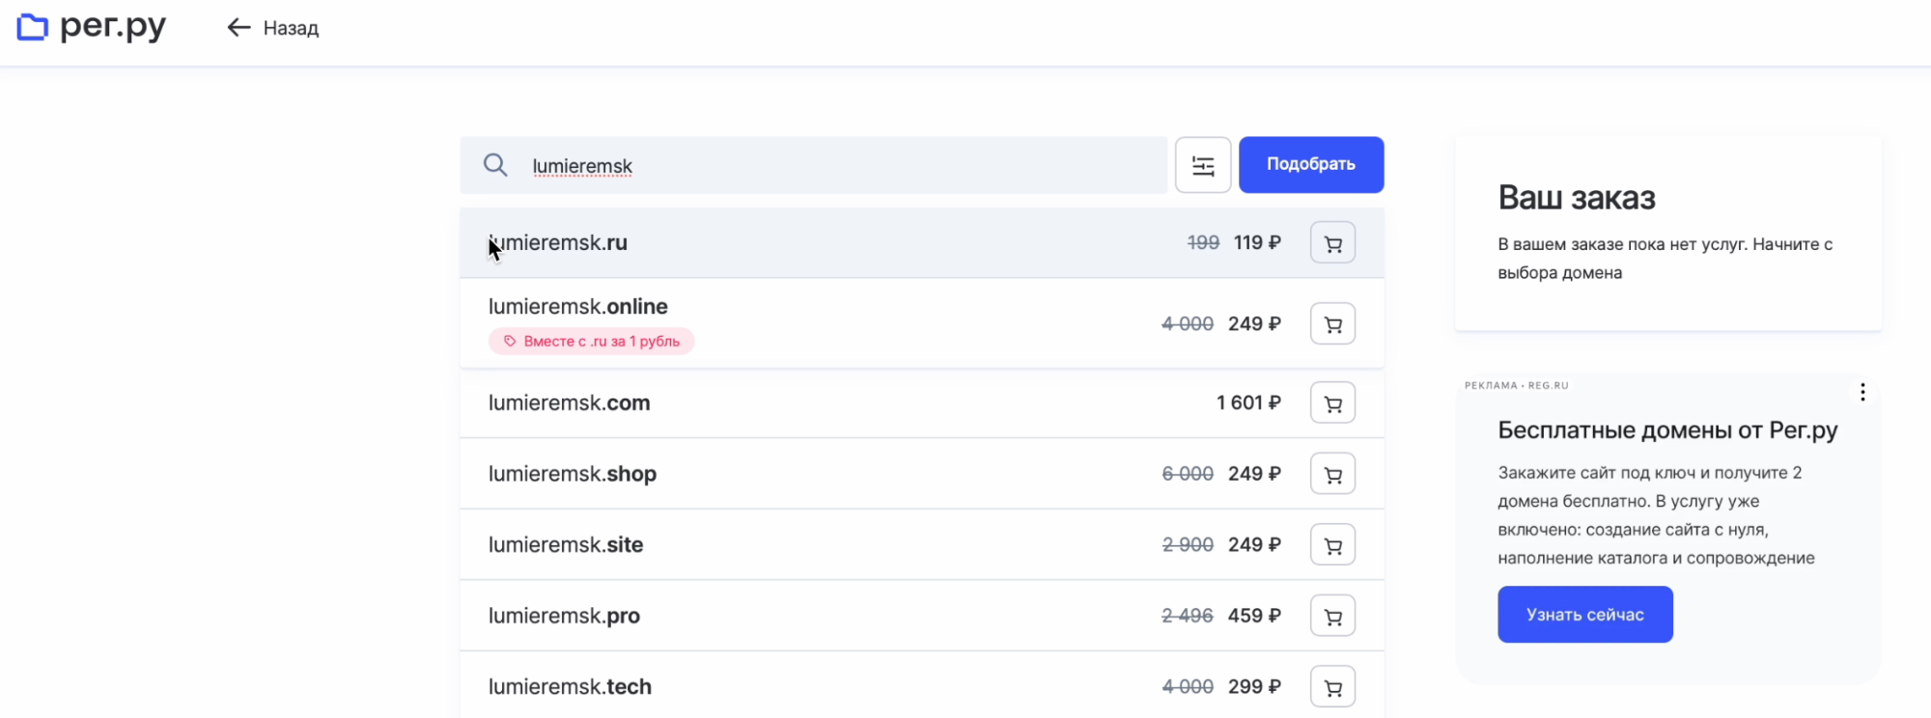Add lumieremsk.online to cart

click(x=1332, y=324)
